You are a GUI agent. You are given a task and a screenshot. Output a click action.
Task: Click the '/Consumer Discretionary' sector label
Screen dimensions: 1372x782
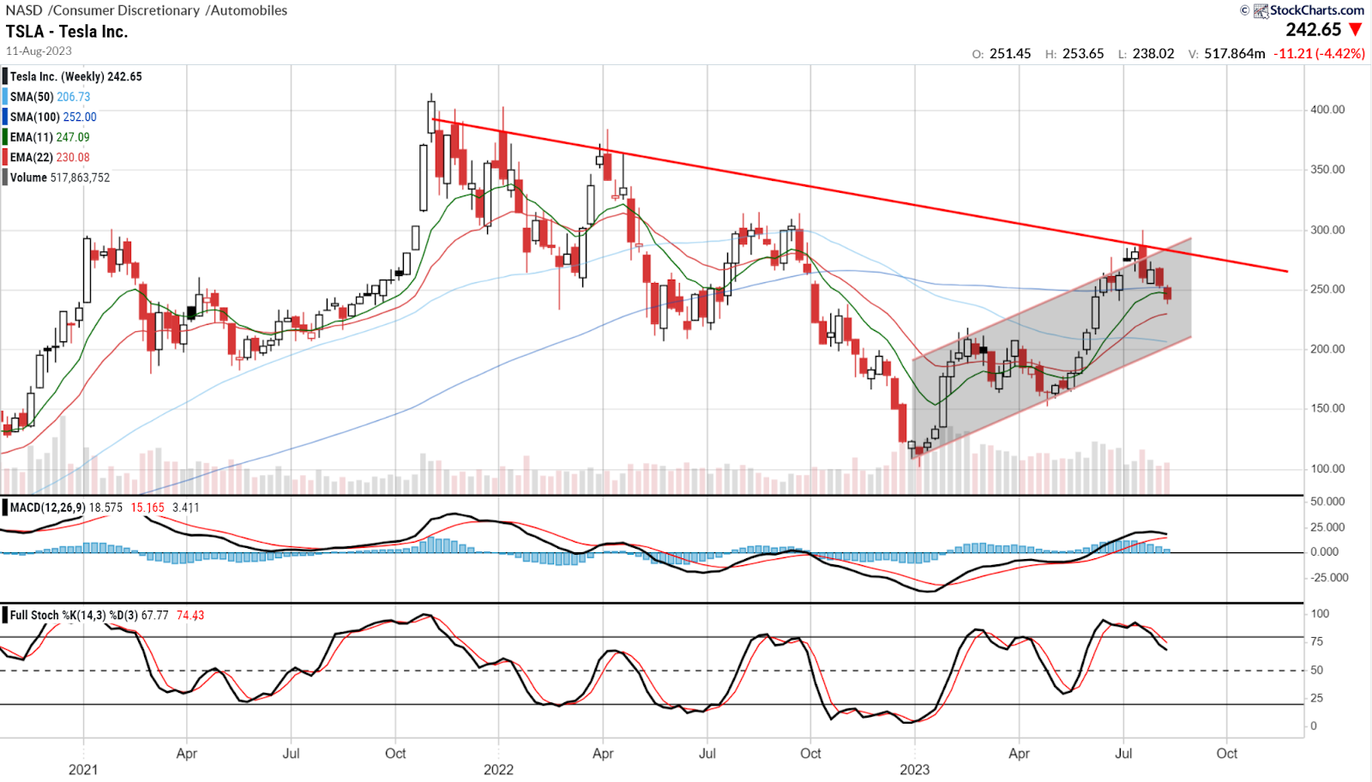tap(124, 10)
